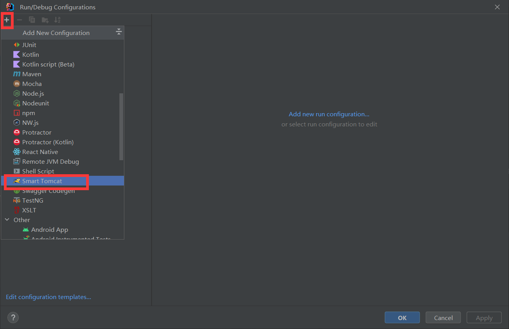The height and width of the screenshot is (329, 509).
Task: Collapse the Other group chevron
Action: point(7,220)
